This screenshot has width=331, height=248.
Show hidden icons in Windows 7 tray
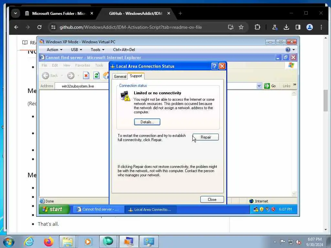(x=275, y=242)
